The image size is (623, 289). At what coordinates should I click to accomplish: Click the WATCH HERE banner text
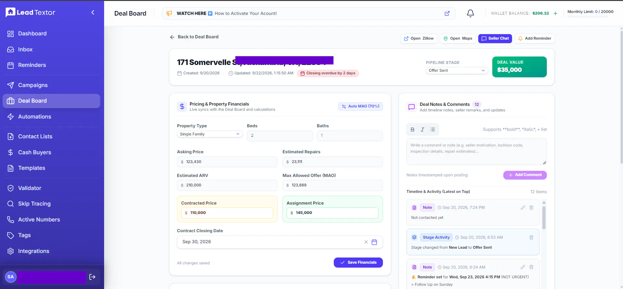191,13
